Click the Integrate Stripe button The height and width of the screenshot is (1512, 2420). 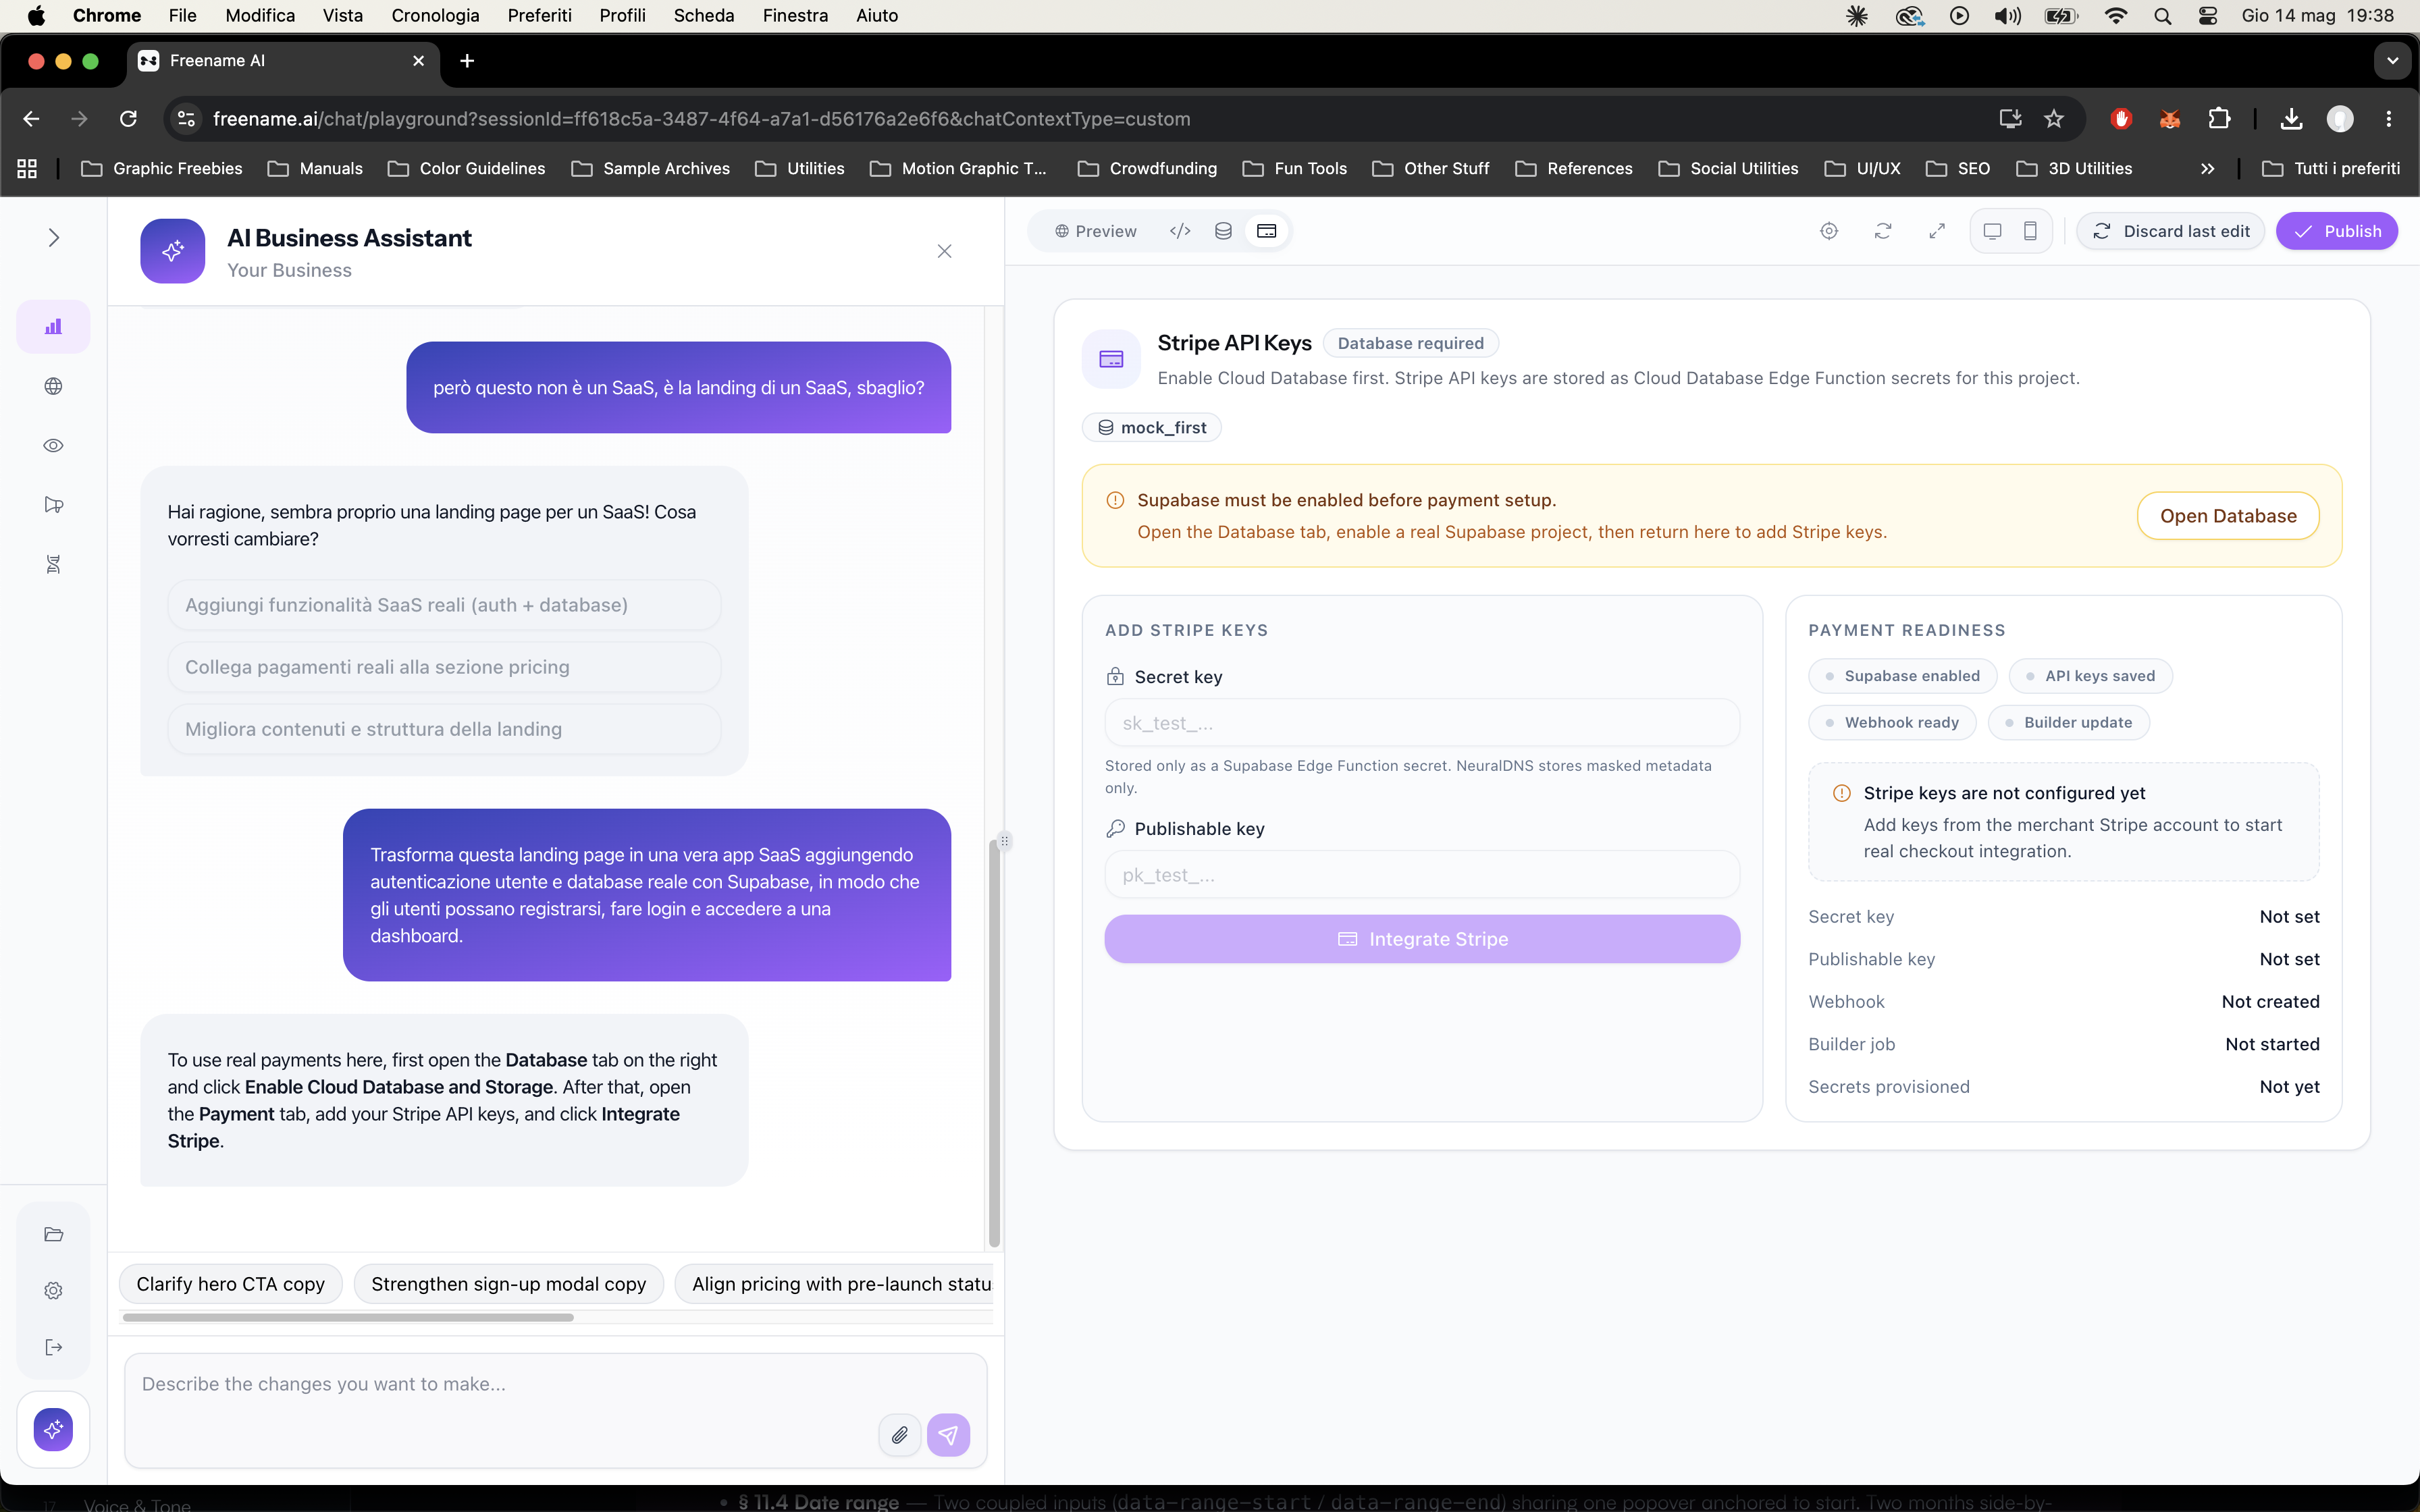coord(1422,939)
